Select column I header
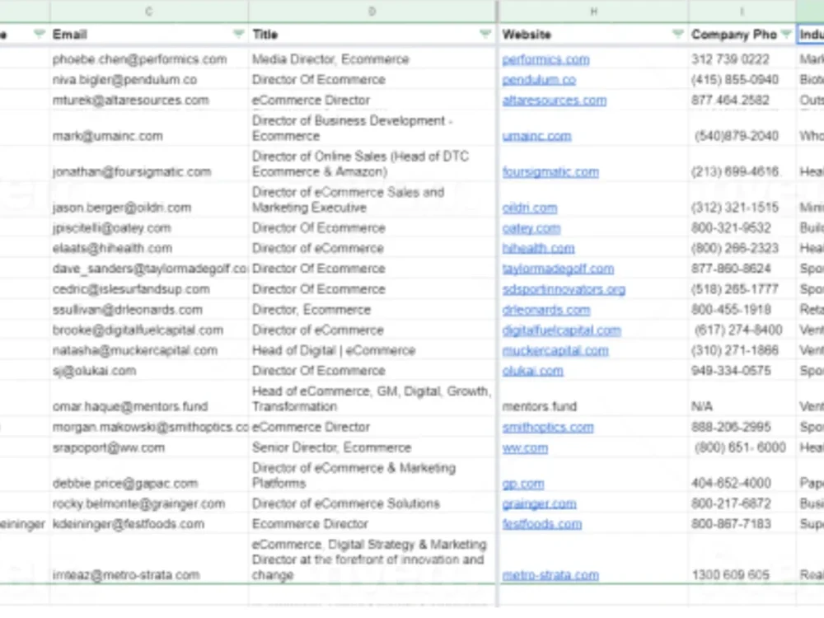The height and width of the screenshot is (618, 824). pyautogui.click(x=742, y=11)
